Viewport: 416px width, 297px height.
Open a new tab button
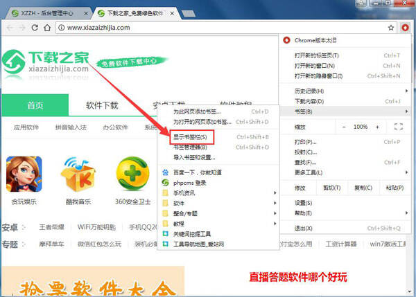tap(189, 14)
